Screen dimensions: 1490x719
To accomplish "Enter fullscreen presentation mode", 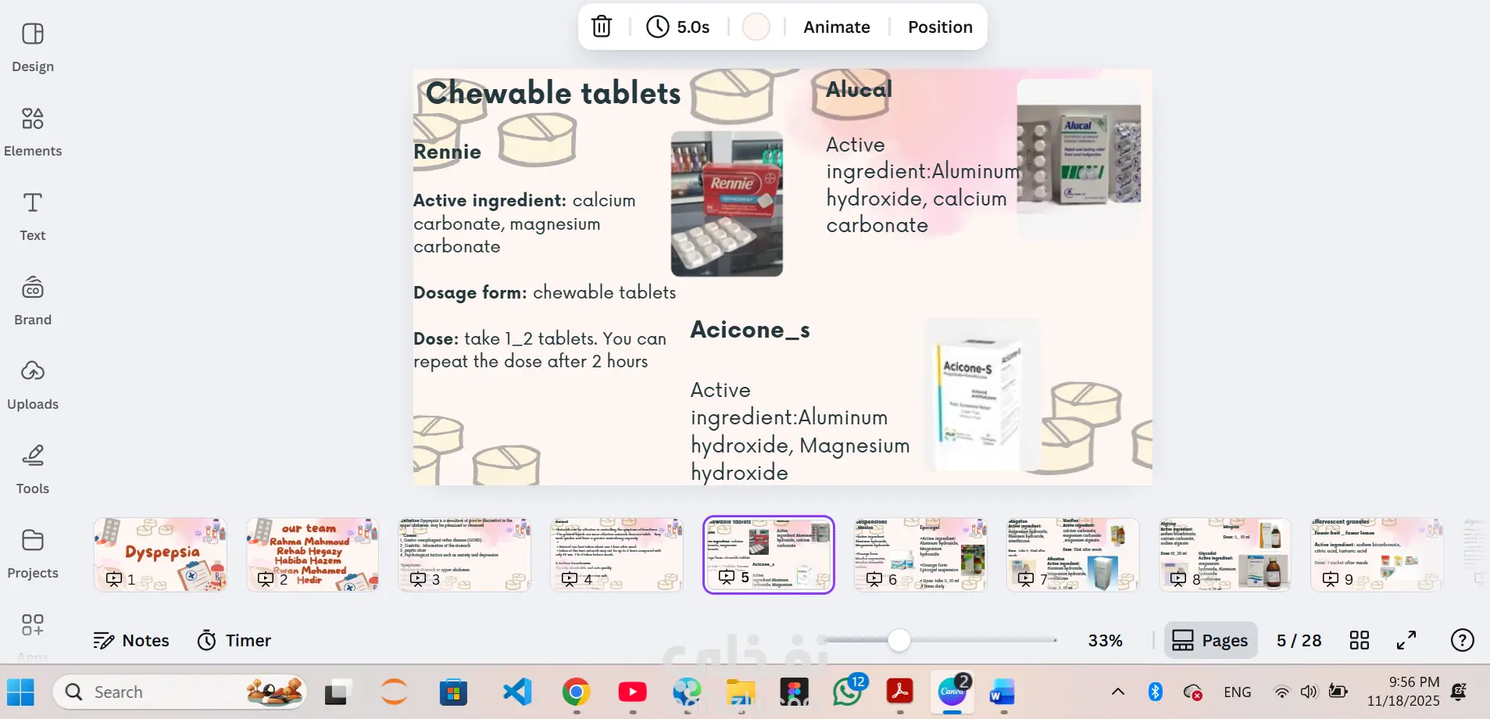I will [x=1406, y=640].
